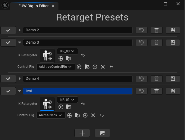Open the AdditiveControlRig dropdown

coord(56,67)
